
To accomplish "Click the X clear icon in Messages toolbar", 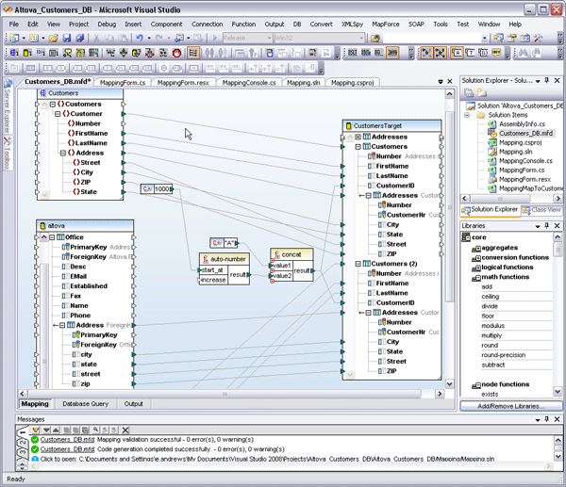I will tap(125, 430).
